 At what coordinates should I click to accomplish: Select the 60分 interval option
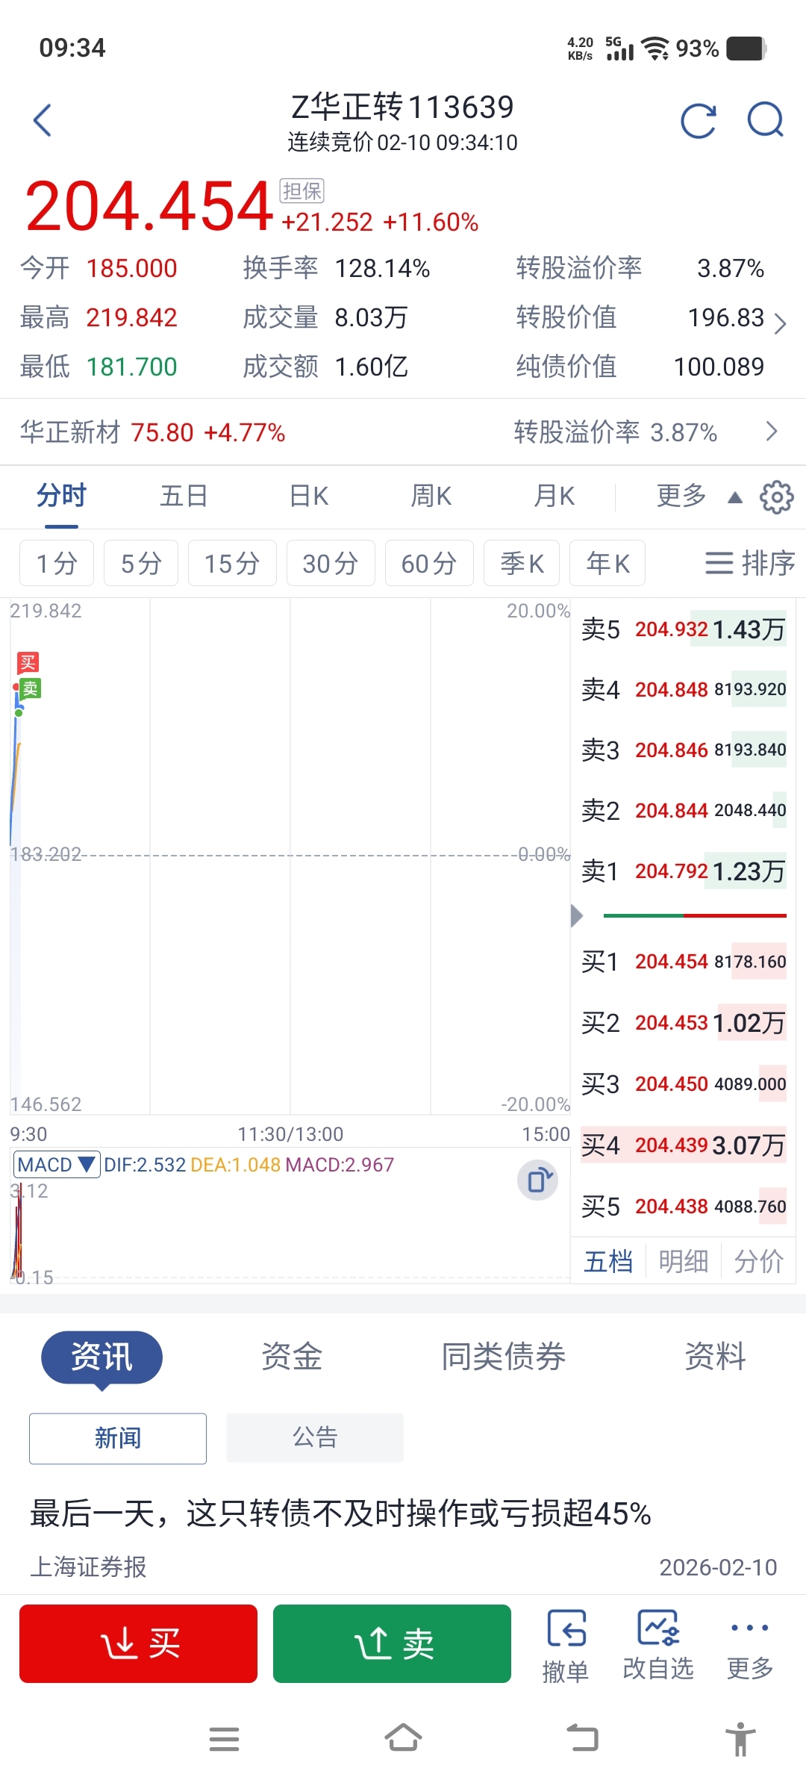tap(429, 563)
